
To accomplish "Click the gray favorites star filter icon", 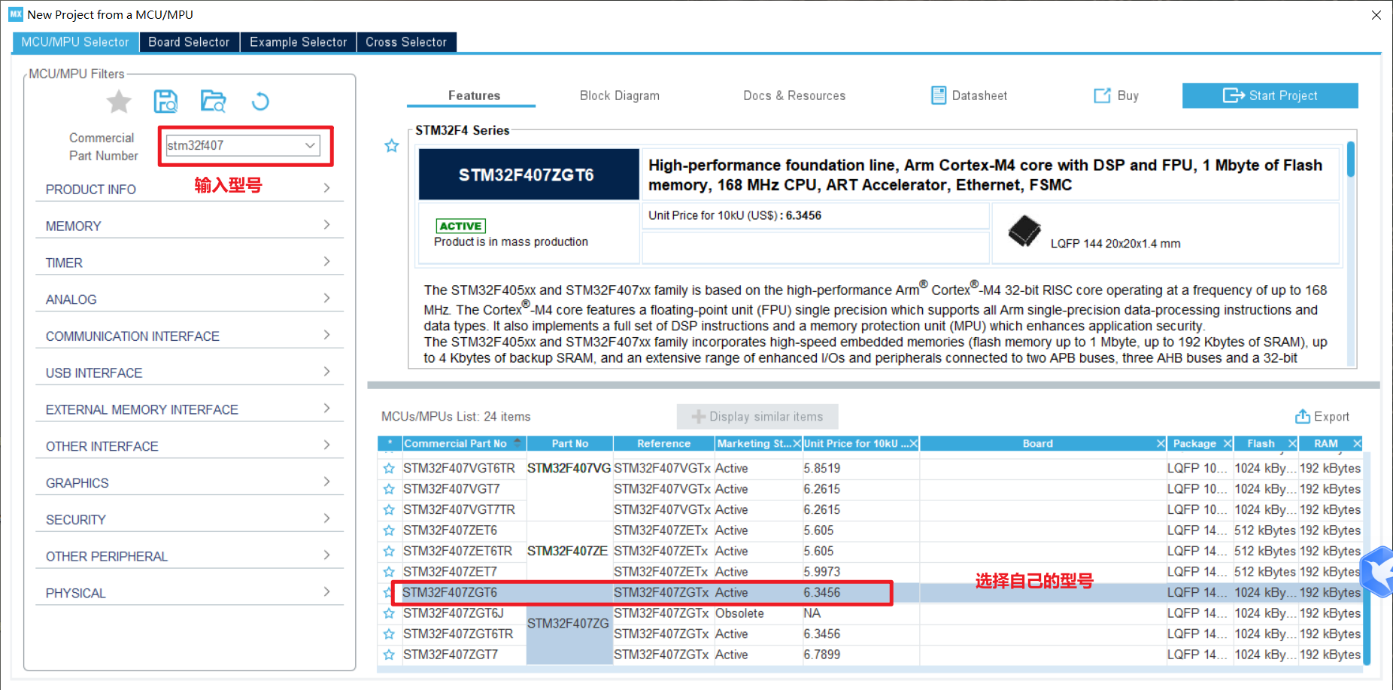I will [119, 101].
